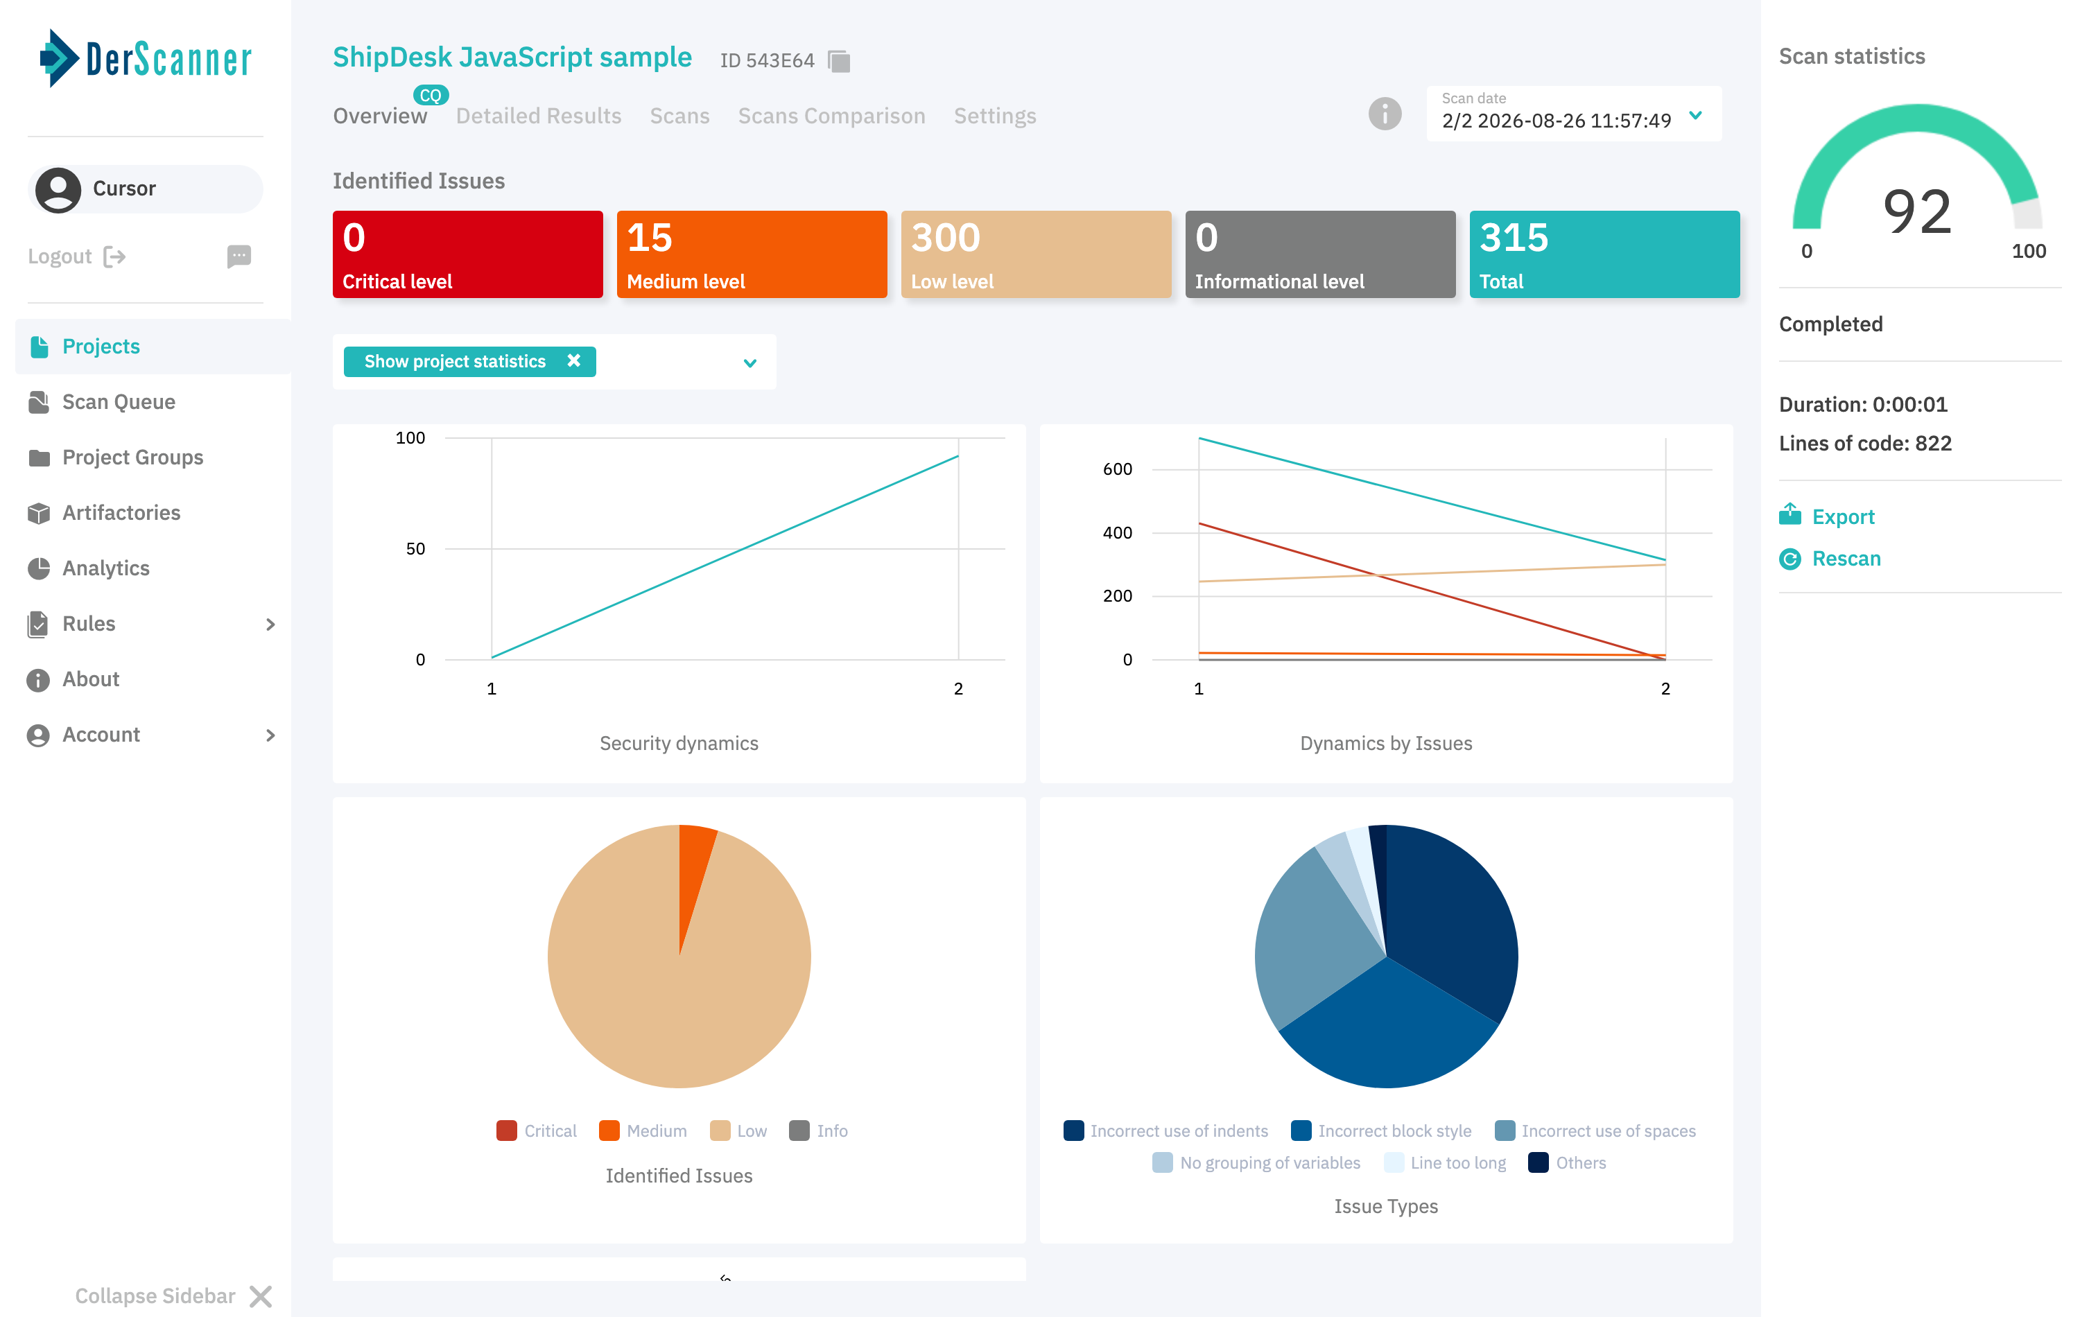Toggle the Incorrect use of indents legend entry

coord(1165,1131)
